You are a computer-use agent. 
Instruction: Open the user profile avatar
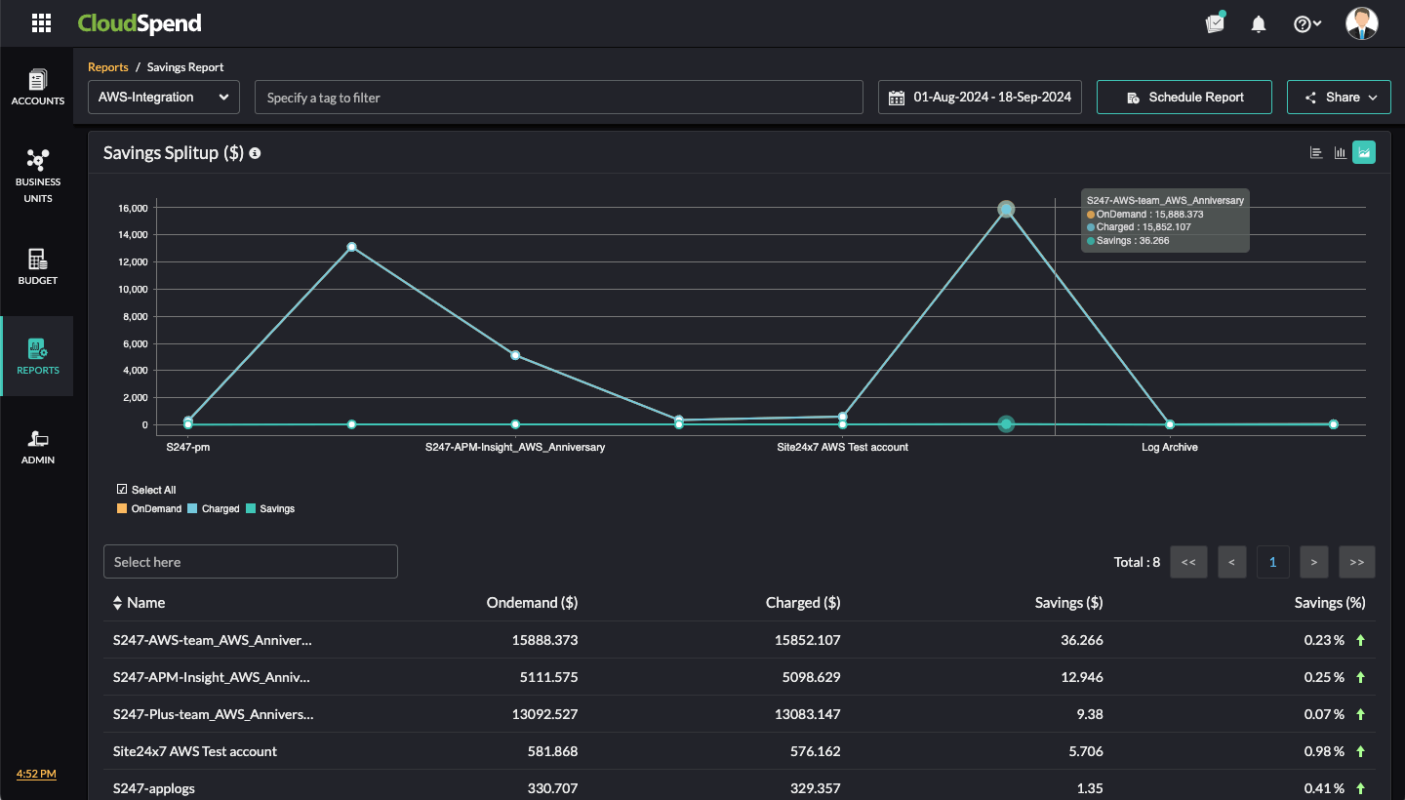(1361, 23)
